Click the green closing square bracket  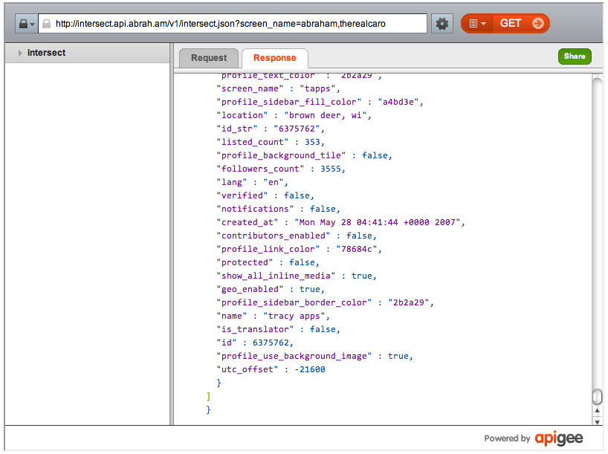pos(208,396)
